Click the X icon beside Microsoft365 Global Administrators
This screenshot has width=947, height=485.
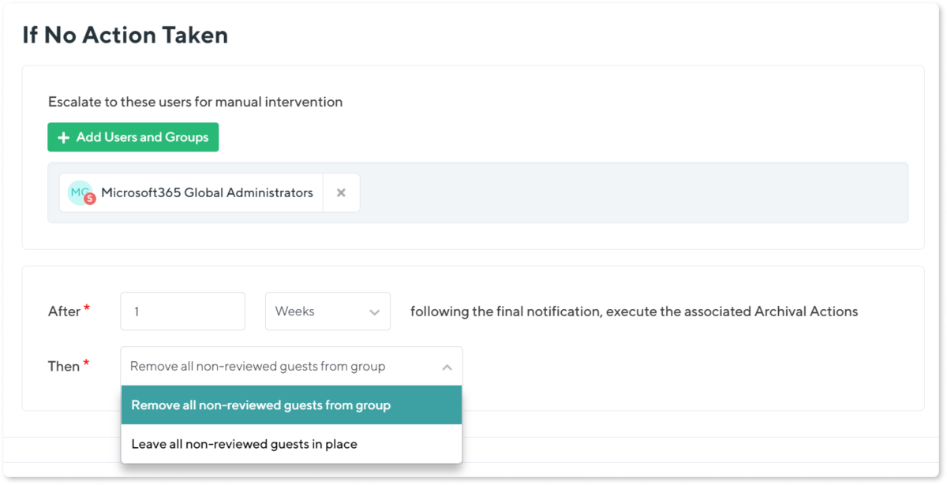pos(340,192)
